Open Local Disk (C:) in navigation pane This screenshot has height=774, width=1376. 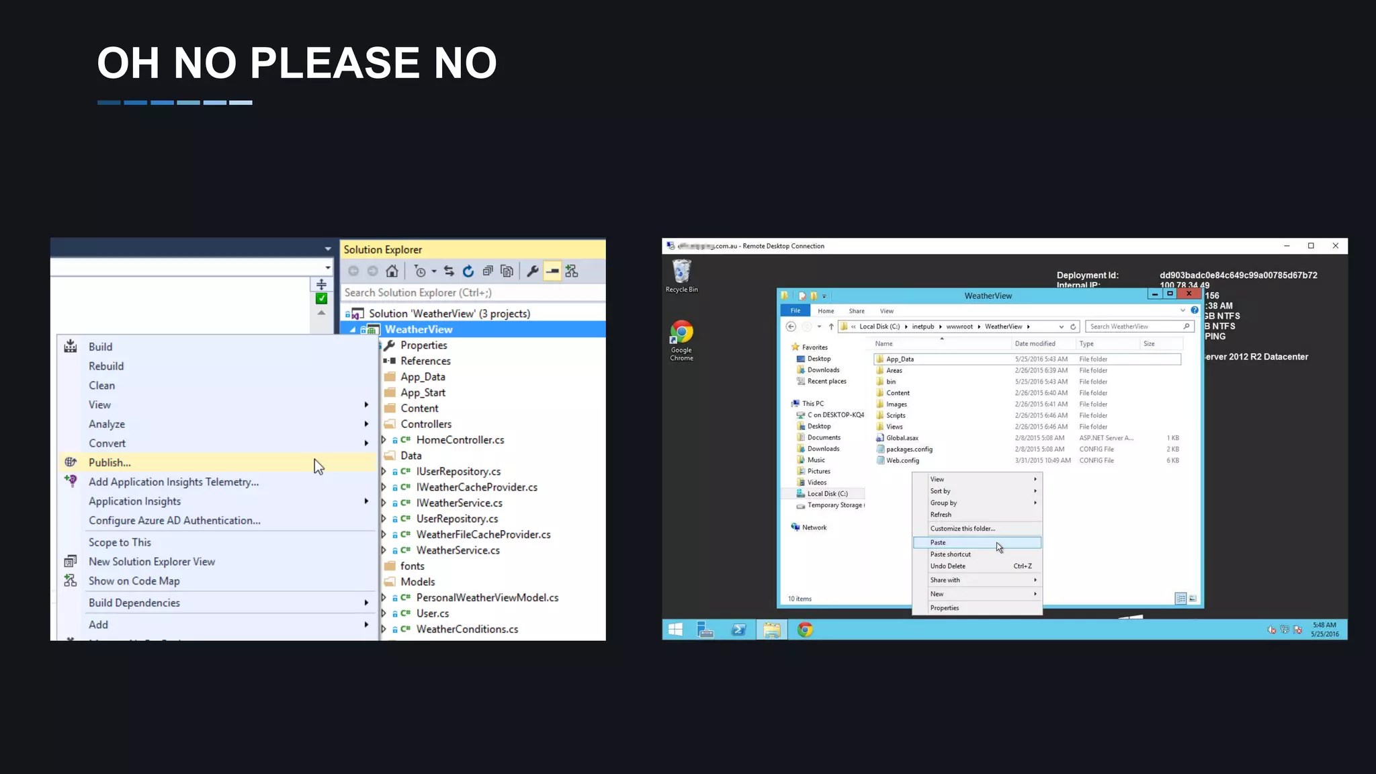pos(827,494)
